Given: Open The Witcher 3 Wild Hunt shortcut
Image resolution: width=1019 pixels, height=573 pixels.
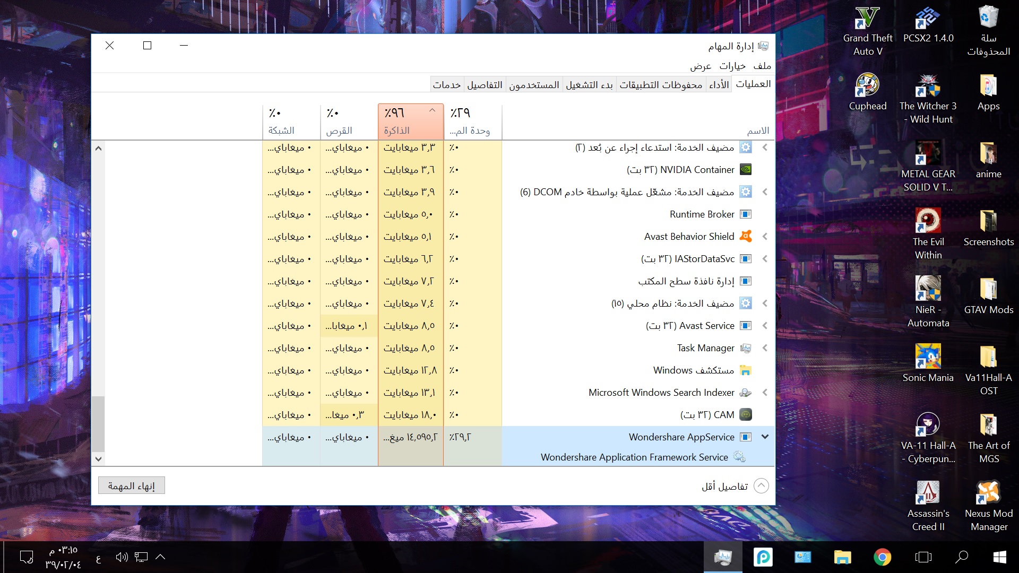Looking at the screenshot, I should pyautogui.click(x=928, y=99).
